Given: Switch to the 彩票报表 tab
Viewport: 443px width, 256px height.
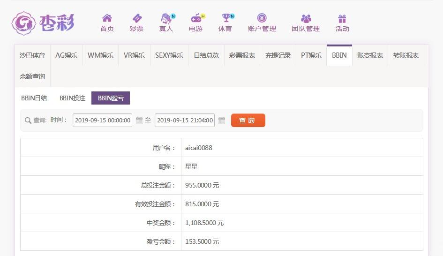Looking at the screenshot, I should [x=242, y=55].
